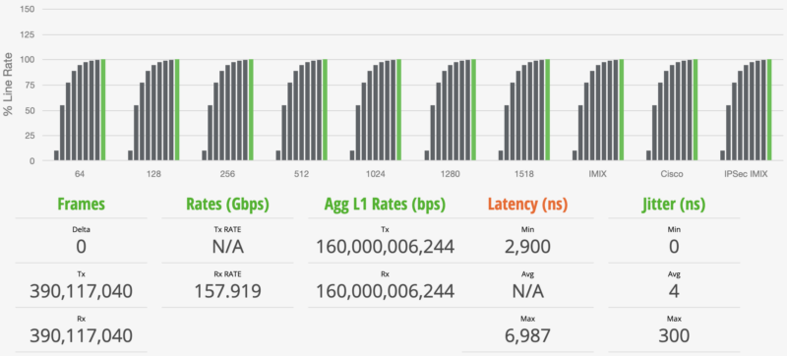The width and height of the screenshot is (787, 356).
Task: Select the Agg L1 Tx value 160,000,006,244
Action: click(385, 247)
